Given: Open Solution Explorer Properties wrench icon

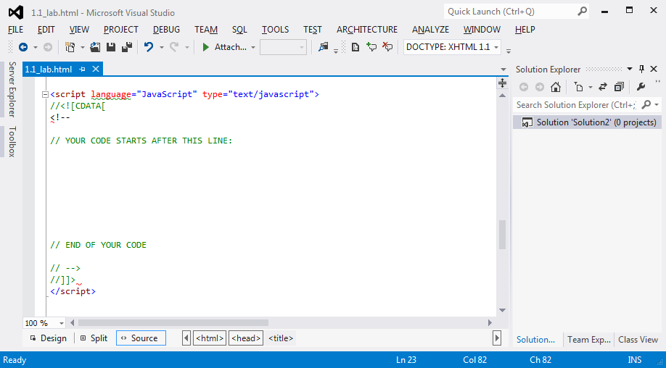Looking at the screenshot, I should click(x=641, y=87).
